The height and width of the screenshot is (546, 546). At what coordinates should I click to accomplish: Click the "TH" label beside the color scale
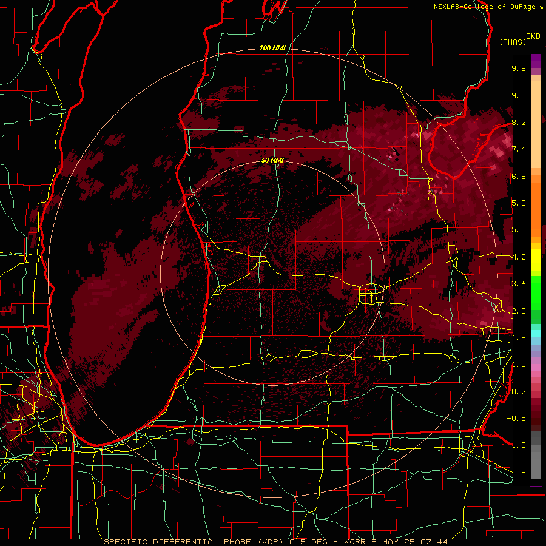(521, 473)
